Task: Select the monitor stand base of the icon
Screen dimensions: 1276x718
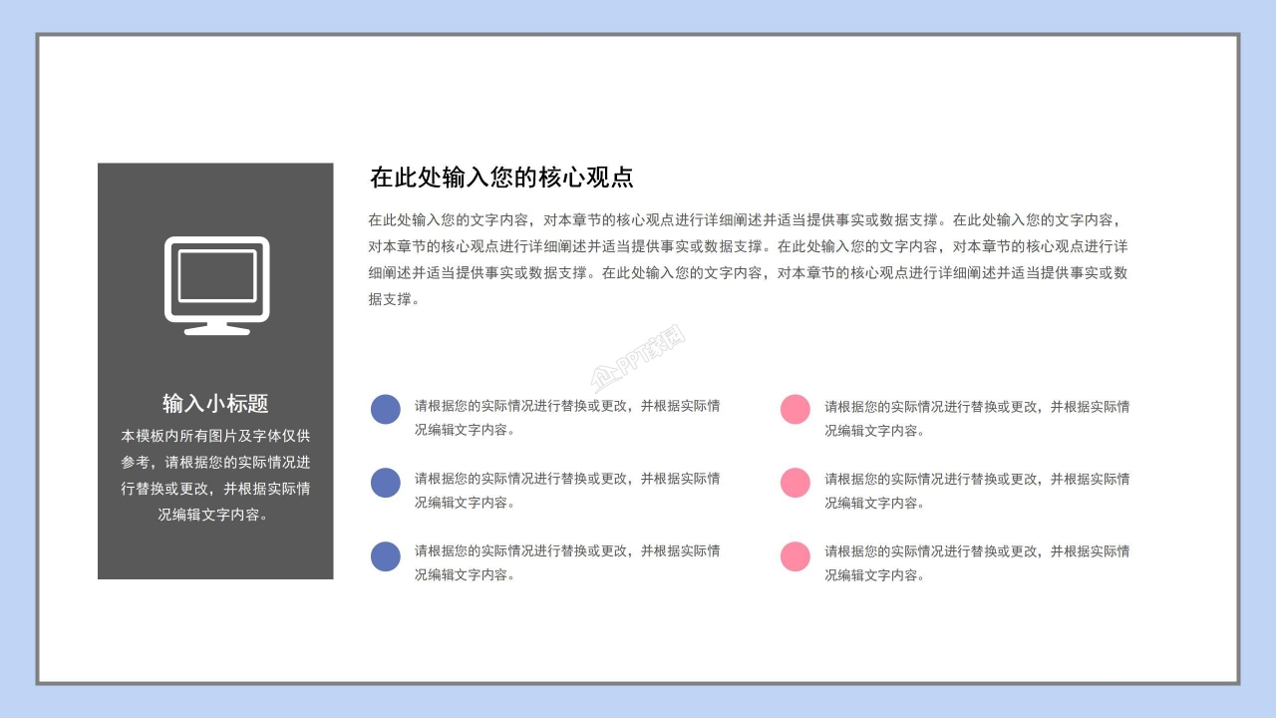Action: [x=215, y=329]
